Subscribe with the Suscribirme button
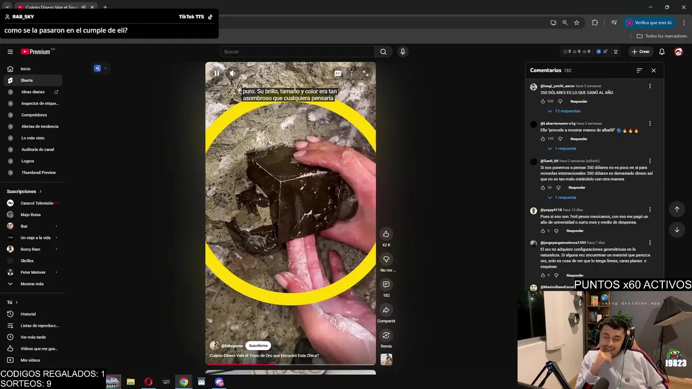This screenshot has width=692, height=389. [x=258, y=346]
